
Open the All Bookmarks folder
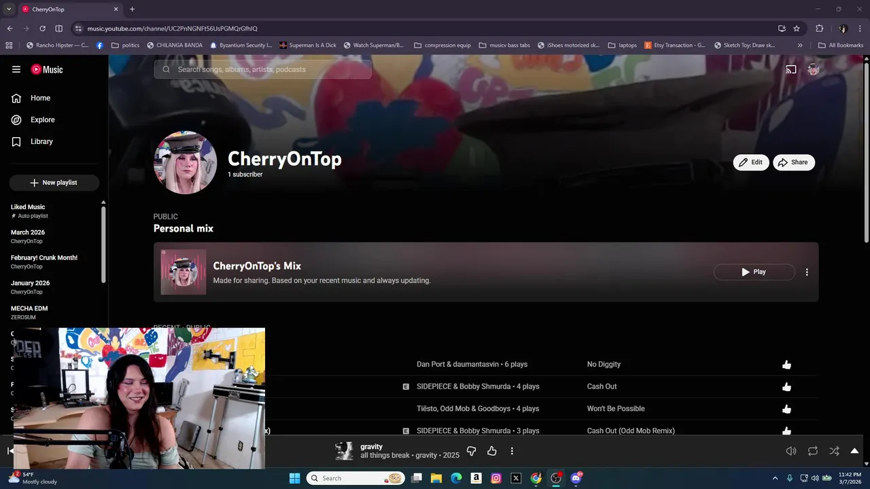pos(841,46)
